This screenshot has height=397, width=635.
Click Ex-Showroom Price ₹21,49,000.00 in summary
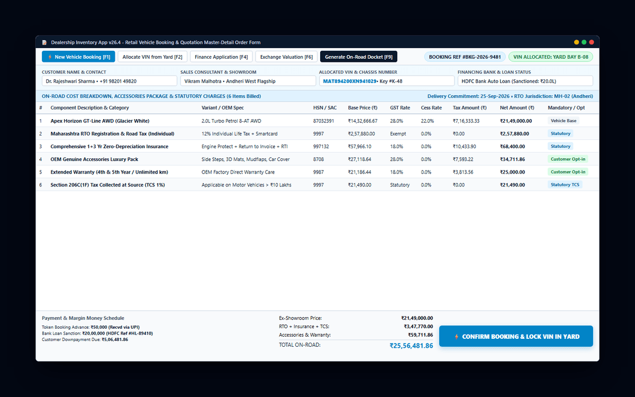point(417,318)
